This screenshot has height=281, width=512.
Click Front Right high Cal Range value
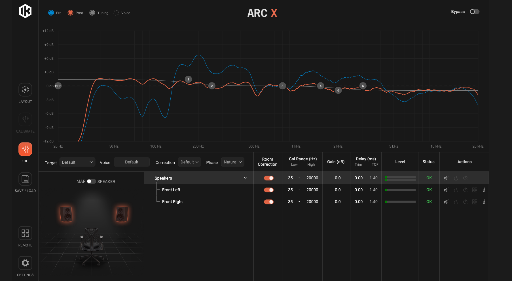312,202
